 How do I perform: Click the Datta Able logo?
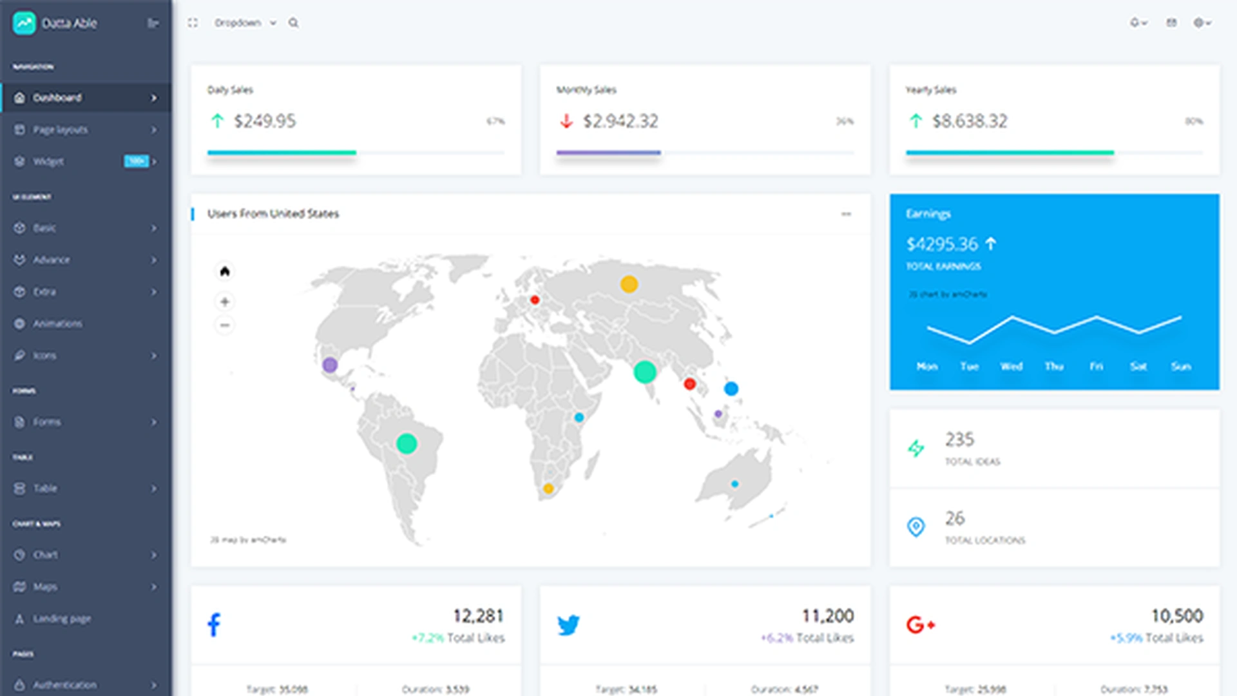coord(24,23)
